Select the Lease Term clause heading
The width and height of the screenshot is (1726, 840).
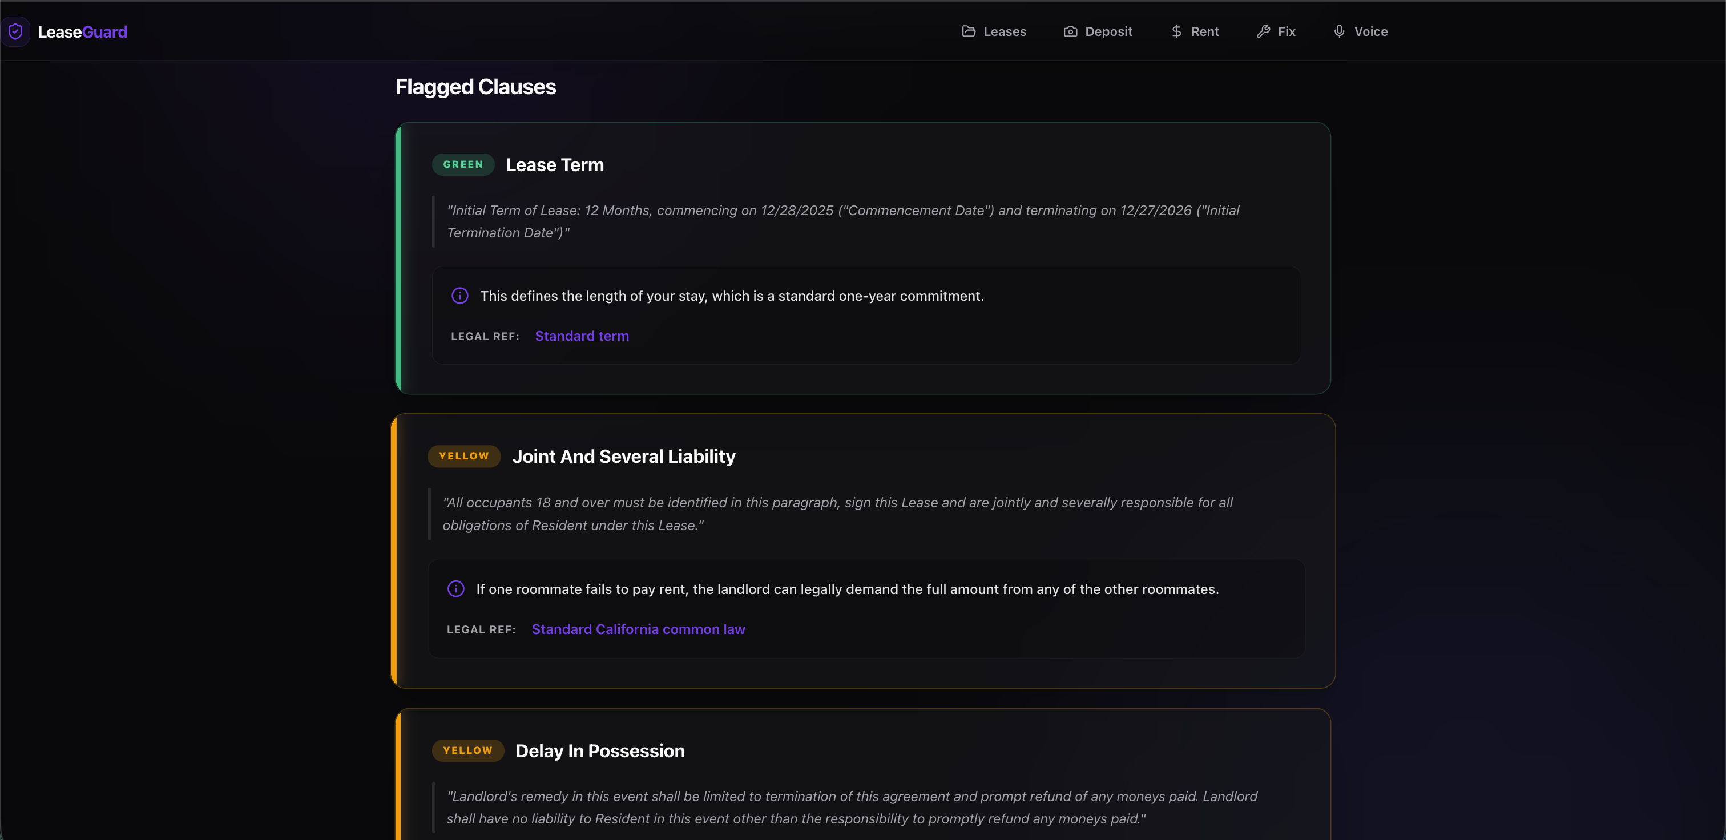[x=555, y=165]
